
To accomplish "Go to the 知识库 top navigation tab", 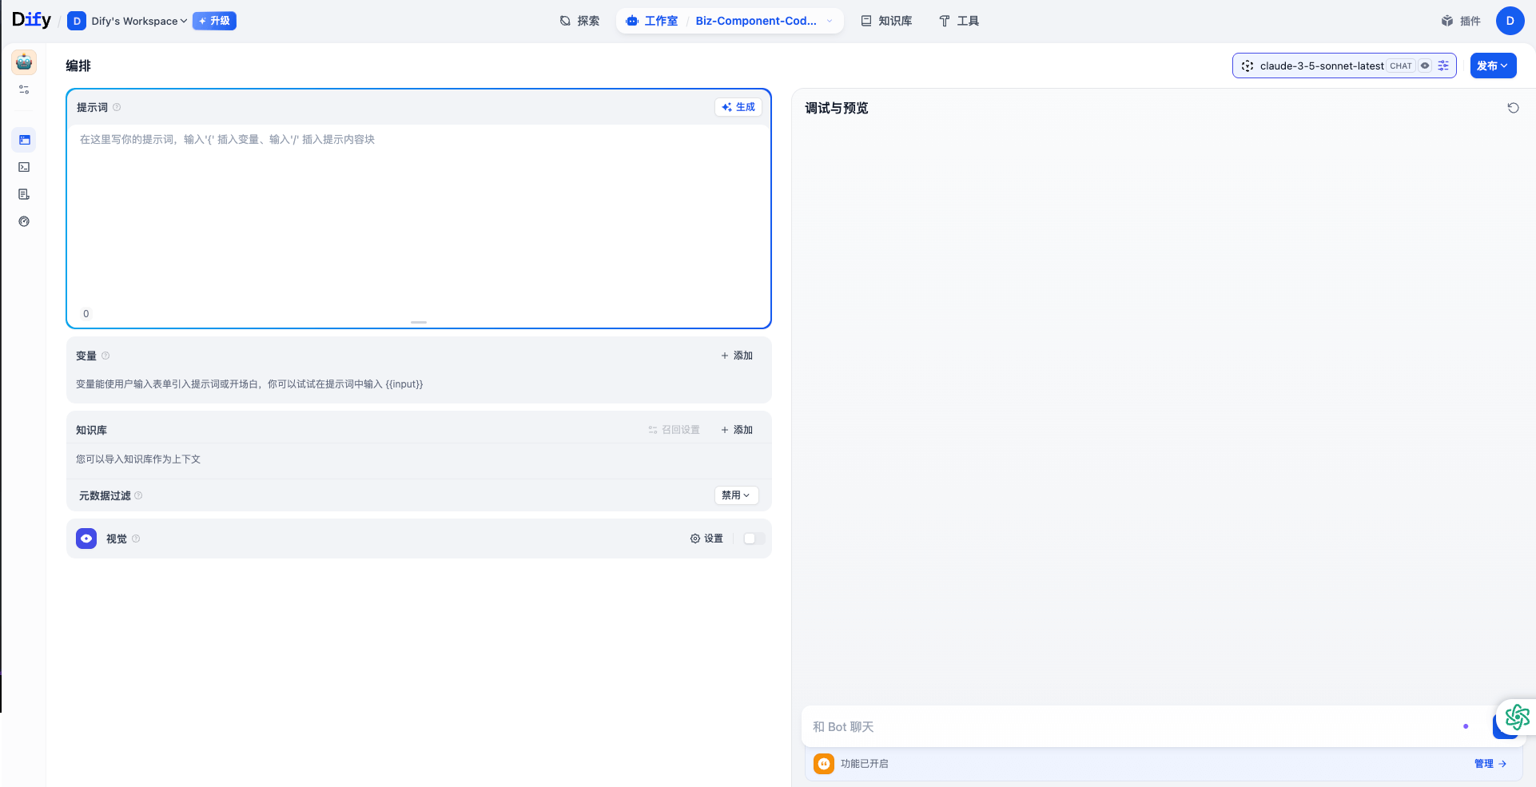I will 886,21.
